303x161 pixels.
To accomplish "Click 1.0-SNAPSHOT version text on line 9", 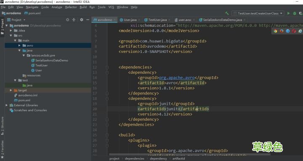I will (154, 52).
